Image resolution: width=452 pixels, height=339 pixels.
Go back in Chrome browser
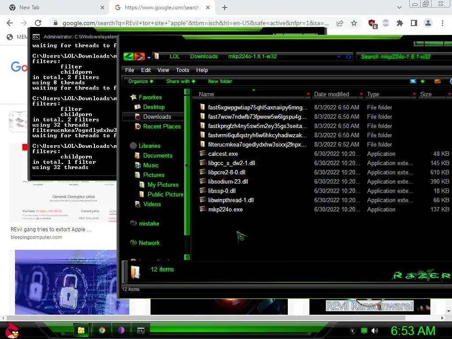(10, 23)
